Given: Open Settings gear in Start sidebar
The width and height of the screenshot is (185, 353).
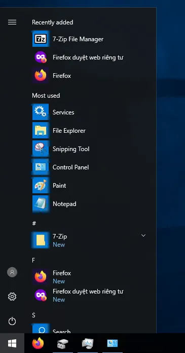Looking at the screenshot, I should click(12, 297).
